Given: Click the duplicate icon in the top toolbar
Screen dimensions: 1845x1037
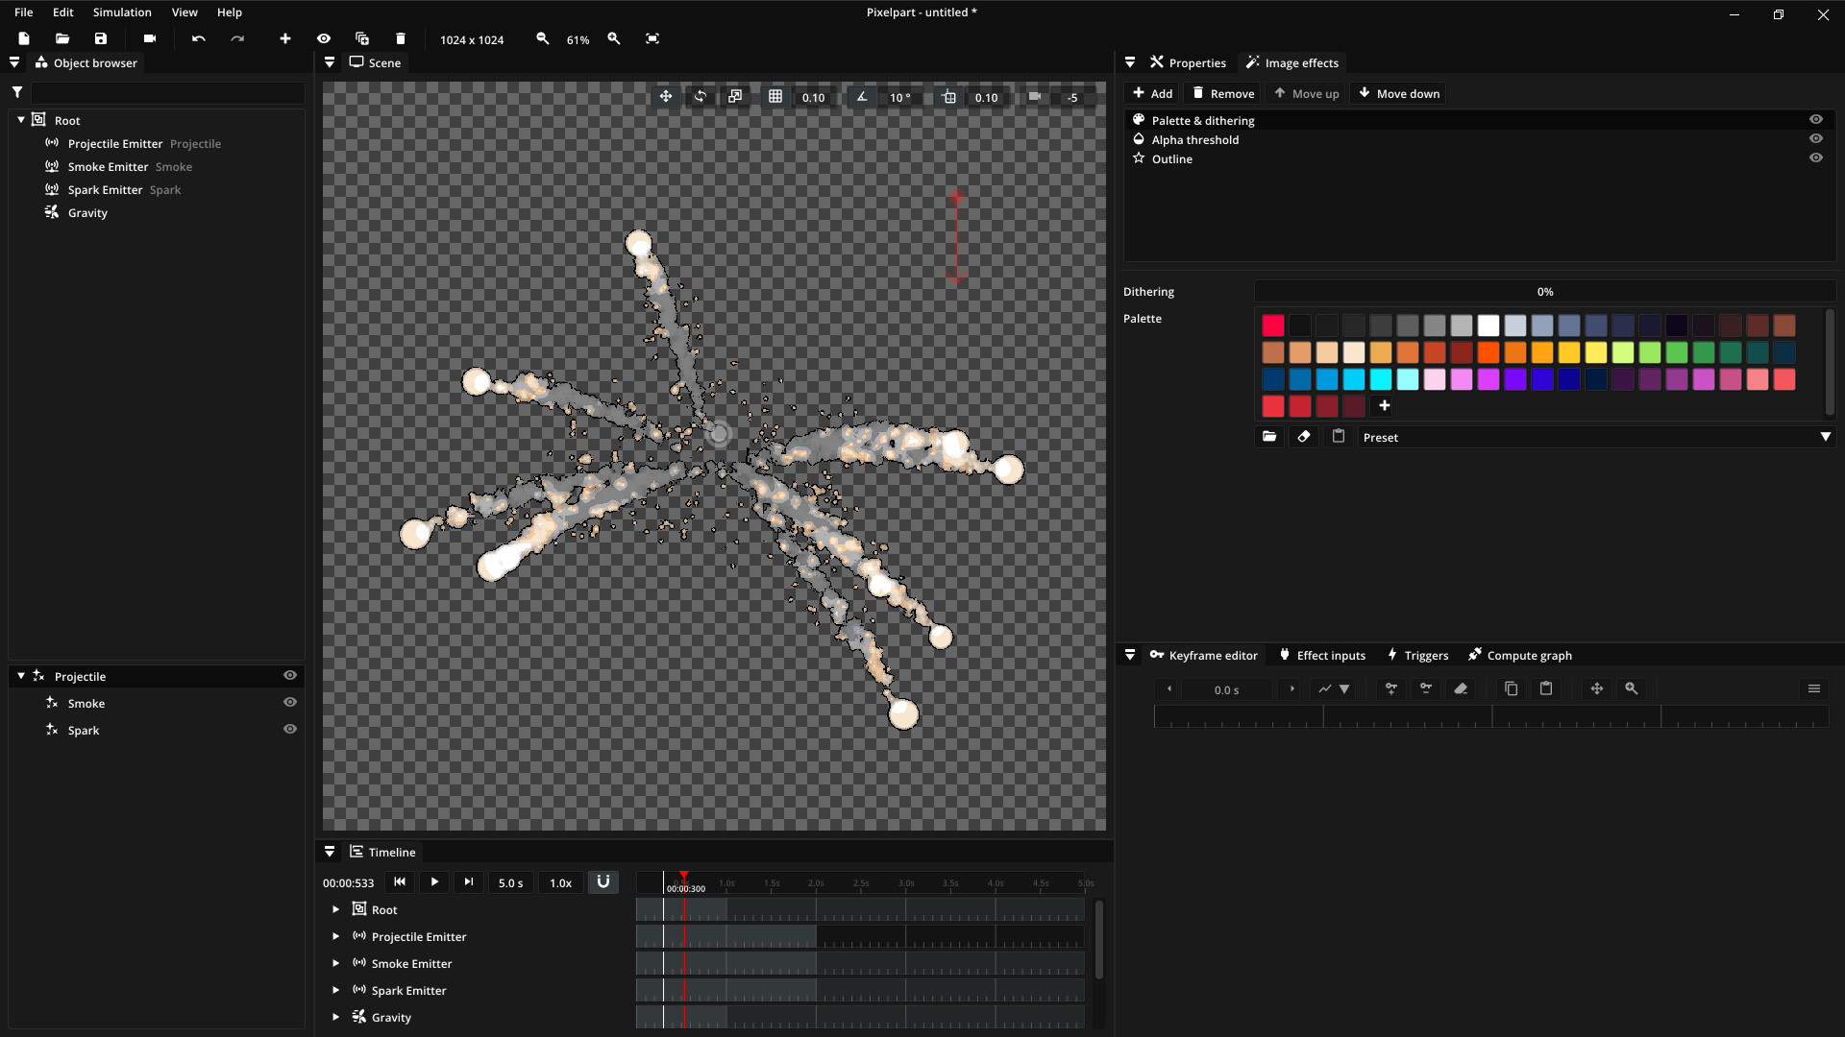Looking at the screenshot, I should [x=362, y=38].
